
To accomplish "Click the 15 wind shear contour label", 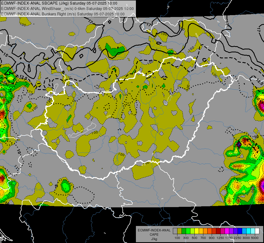I will 6,55.
